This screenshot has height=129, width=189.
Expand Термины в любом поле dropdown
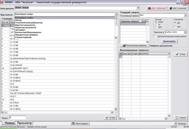click(x=185, y=32)
